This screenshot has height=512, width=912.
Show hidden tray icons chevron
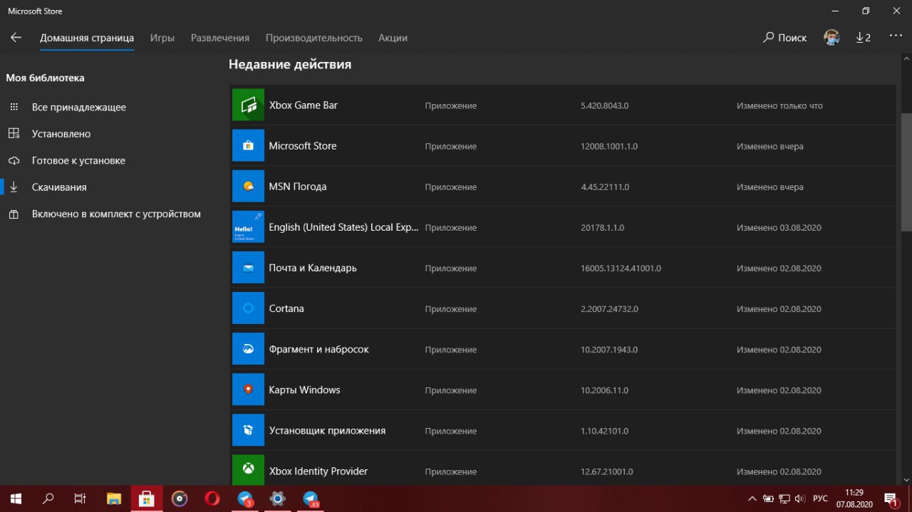click(752, 498)
